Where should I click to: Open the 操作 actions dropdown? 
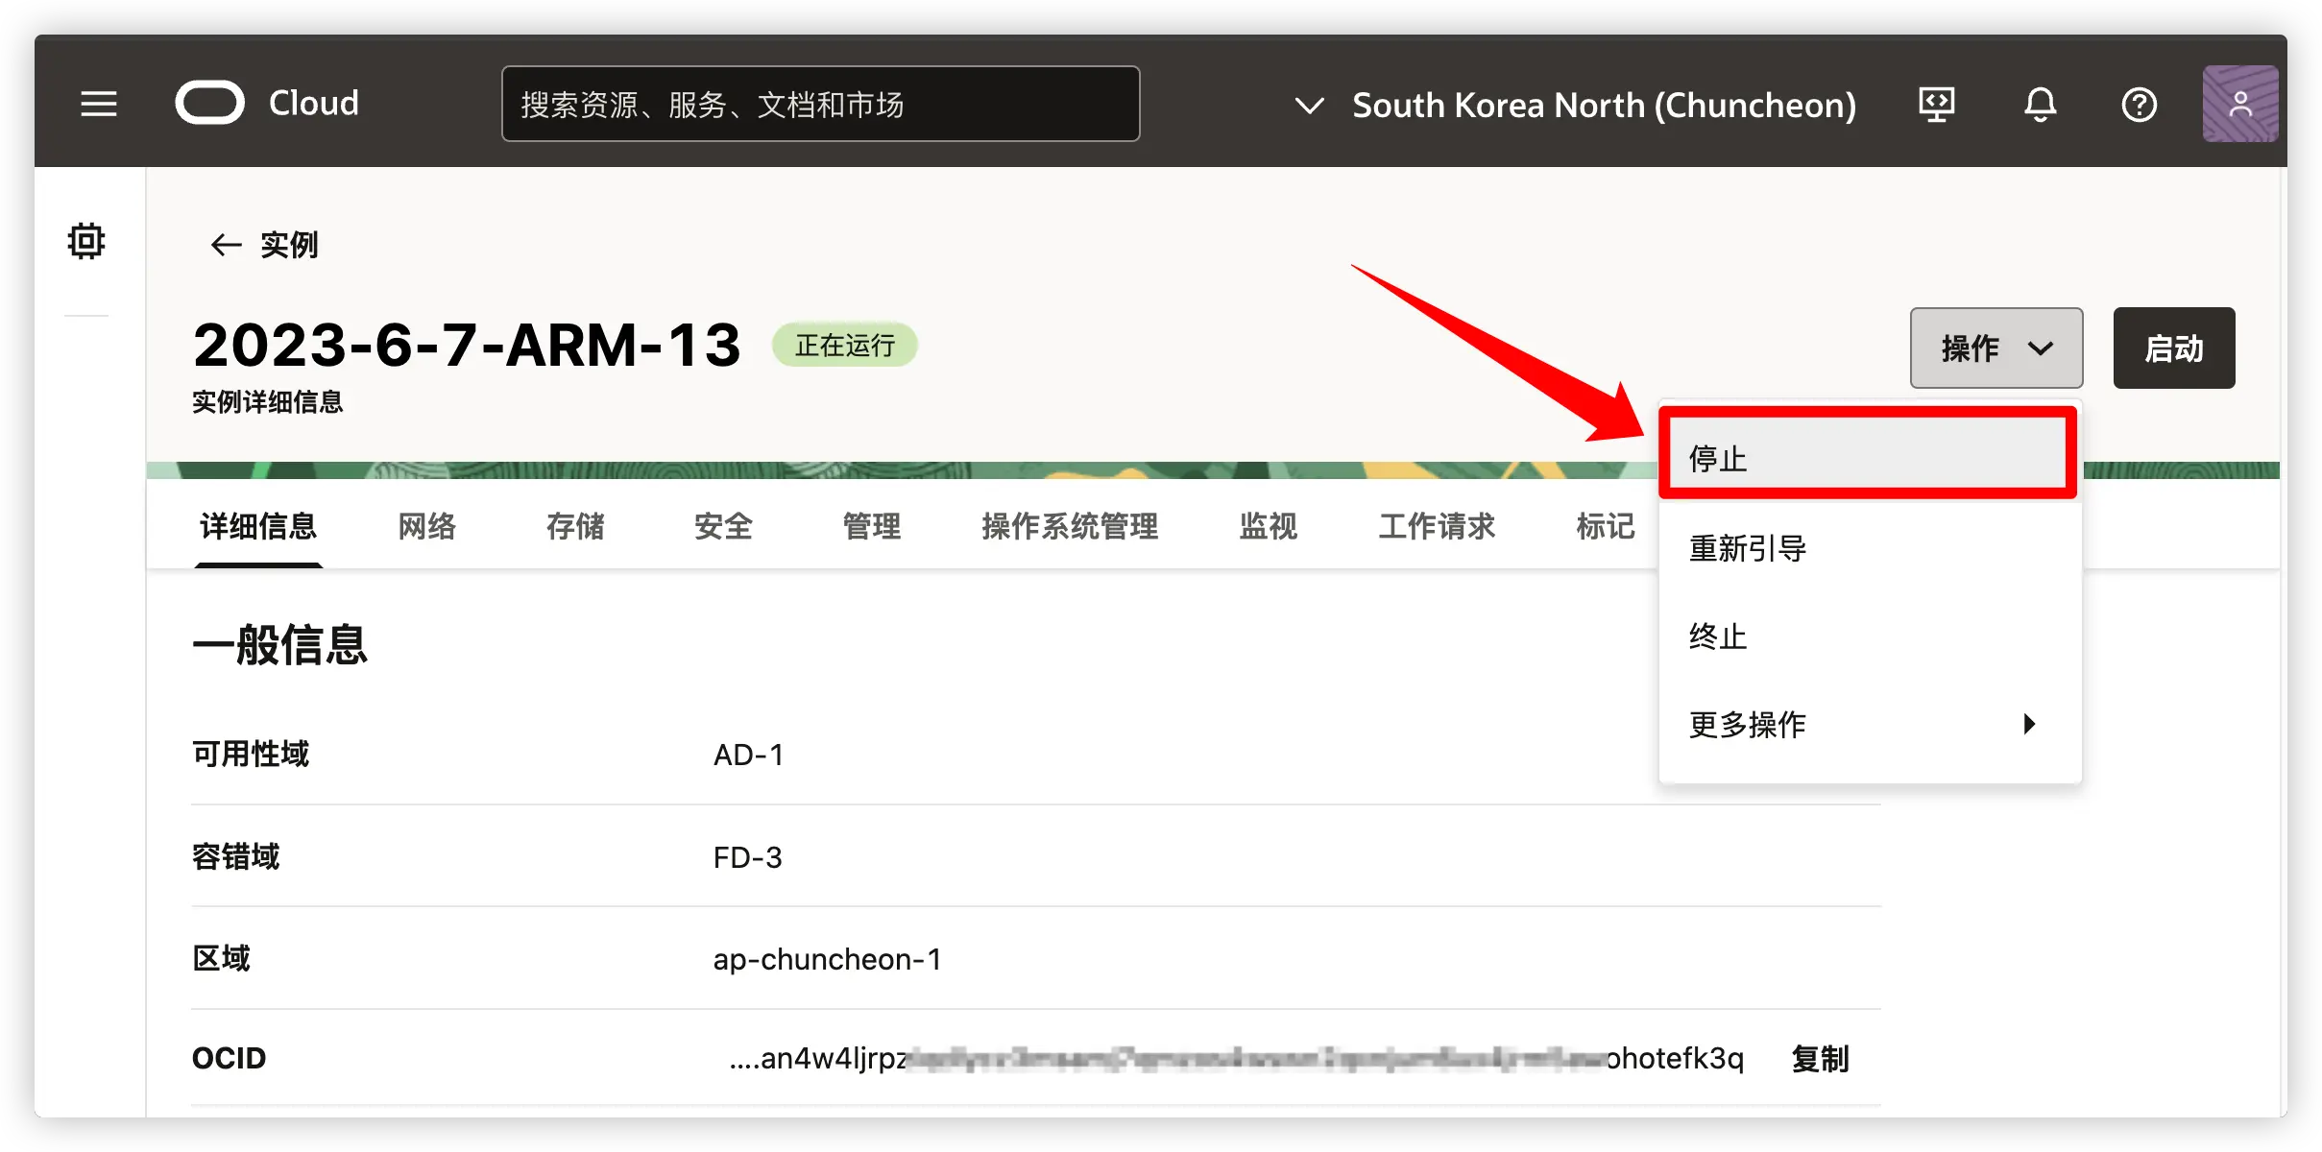coord(1995,348)
